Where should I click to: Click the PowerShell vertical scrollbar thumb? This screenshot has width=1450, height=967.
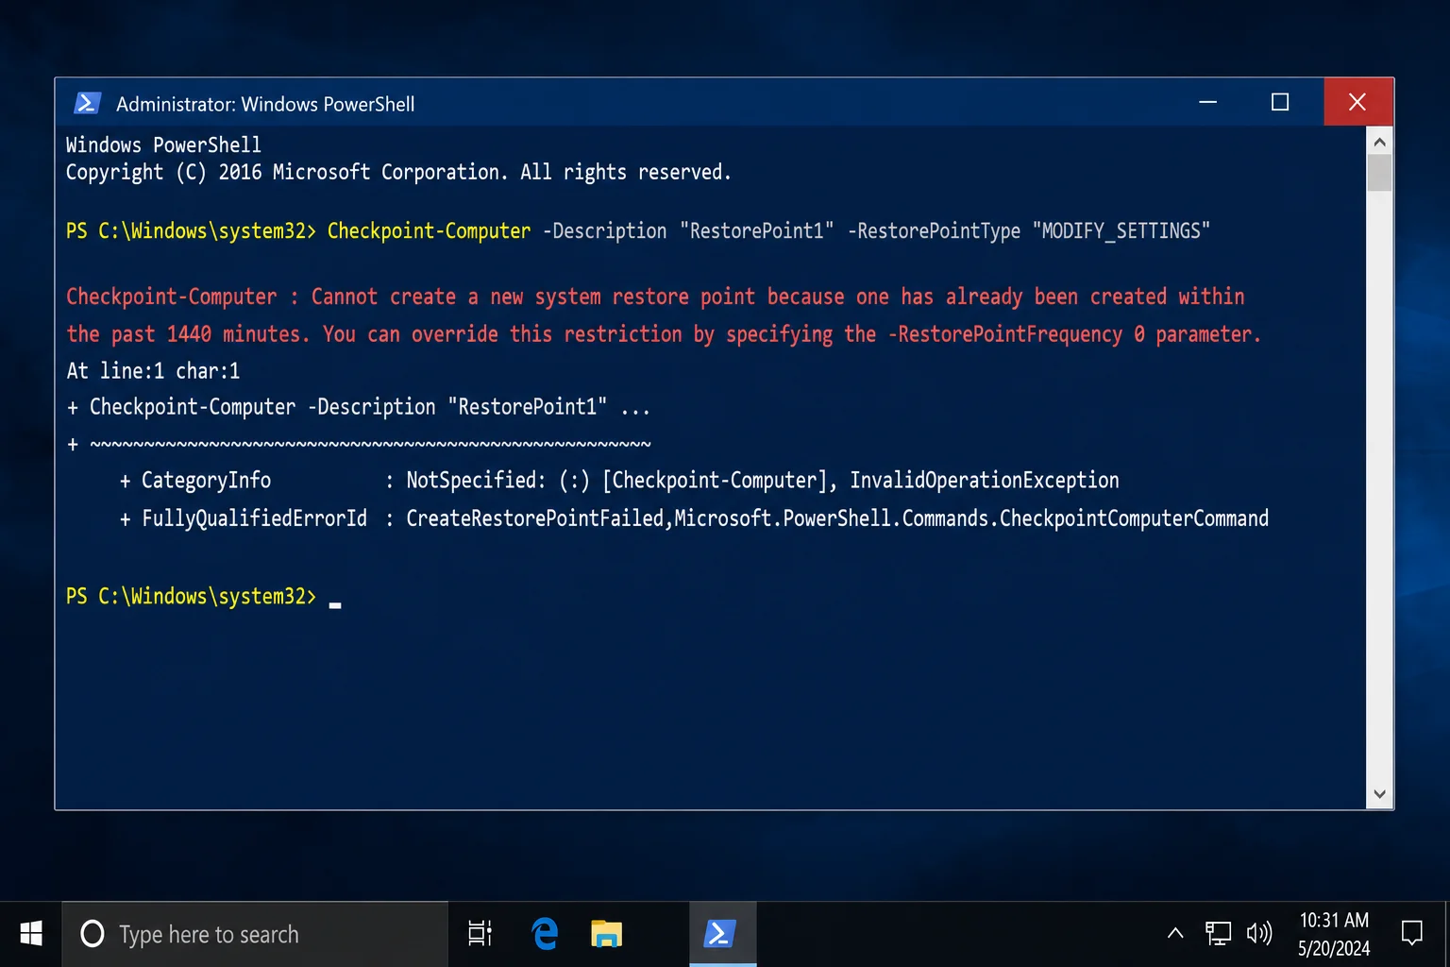1379,173
